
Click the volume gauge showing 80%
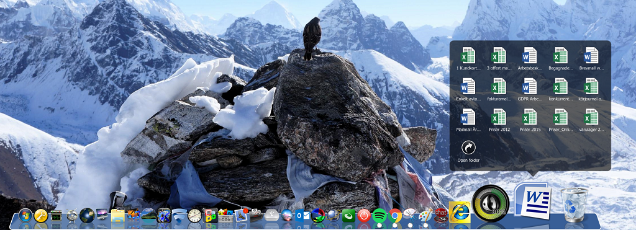tap(491, 203)
